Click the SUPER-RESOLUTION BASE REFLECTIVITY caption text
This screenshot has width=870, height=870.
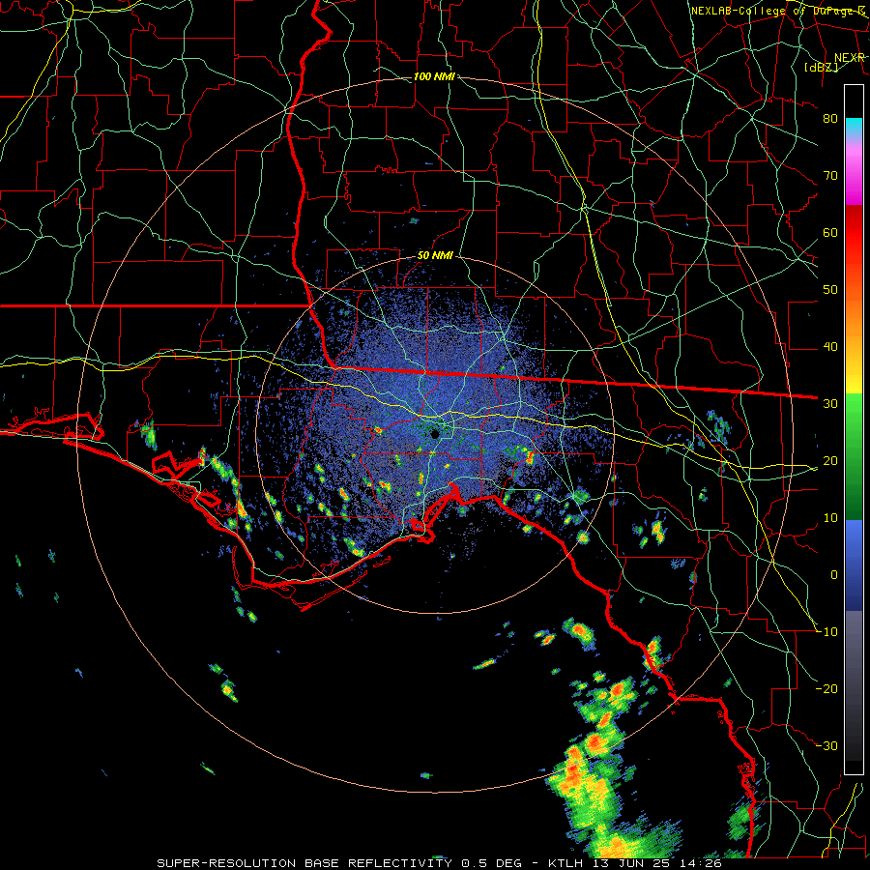tap(304, 863)
